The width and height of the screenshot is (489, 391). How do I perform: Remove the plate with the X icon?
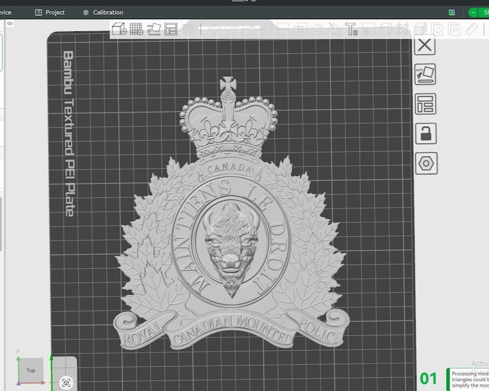[424, 45]
